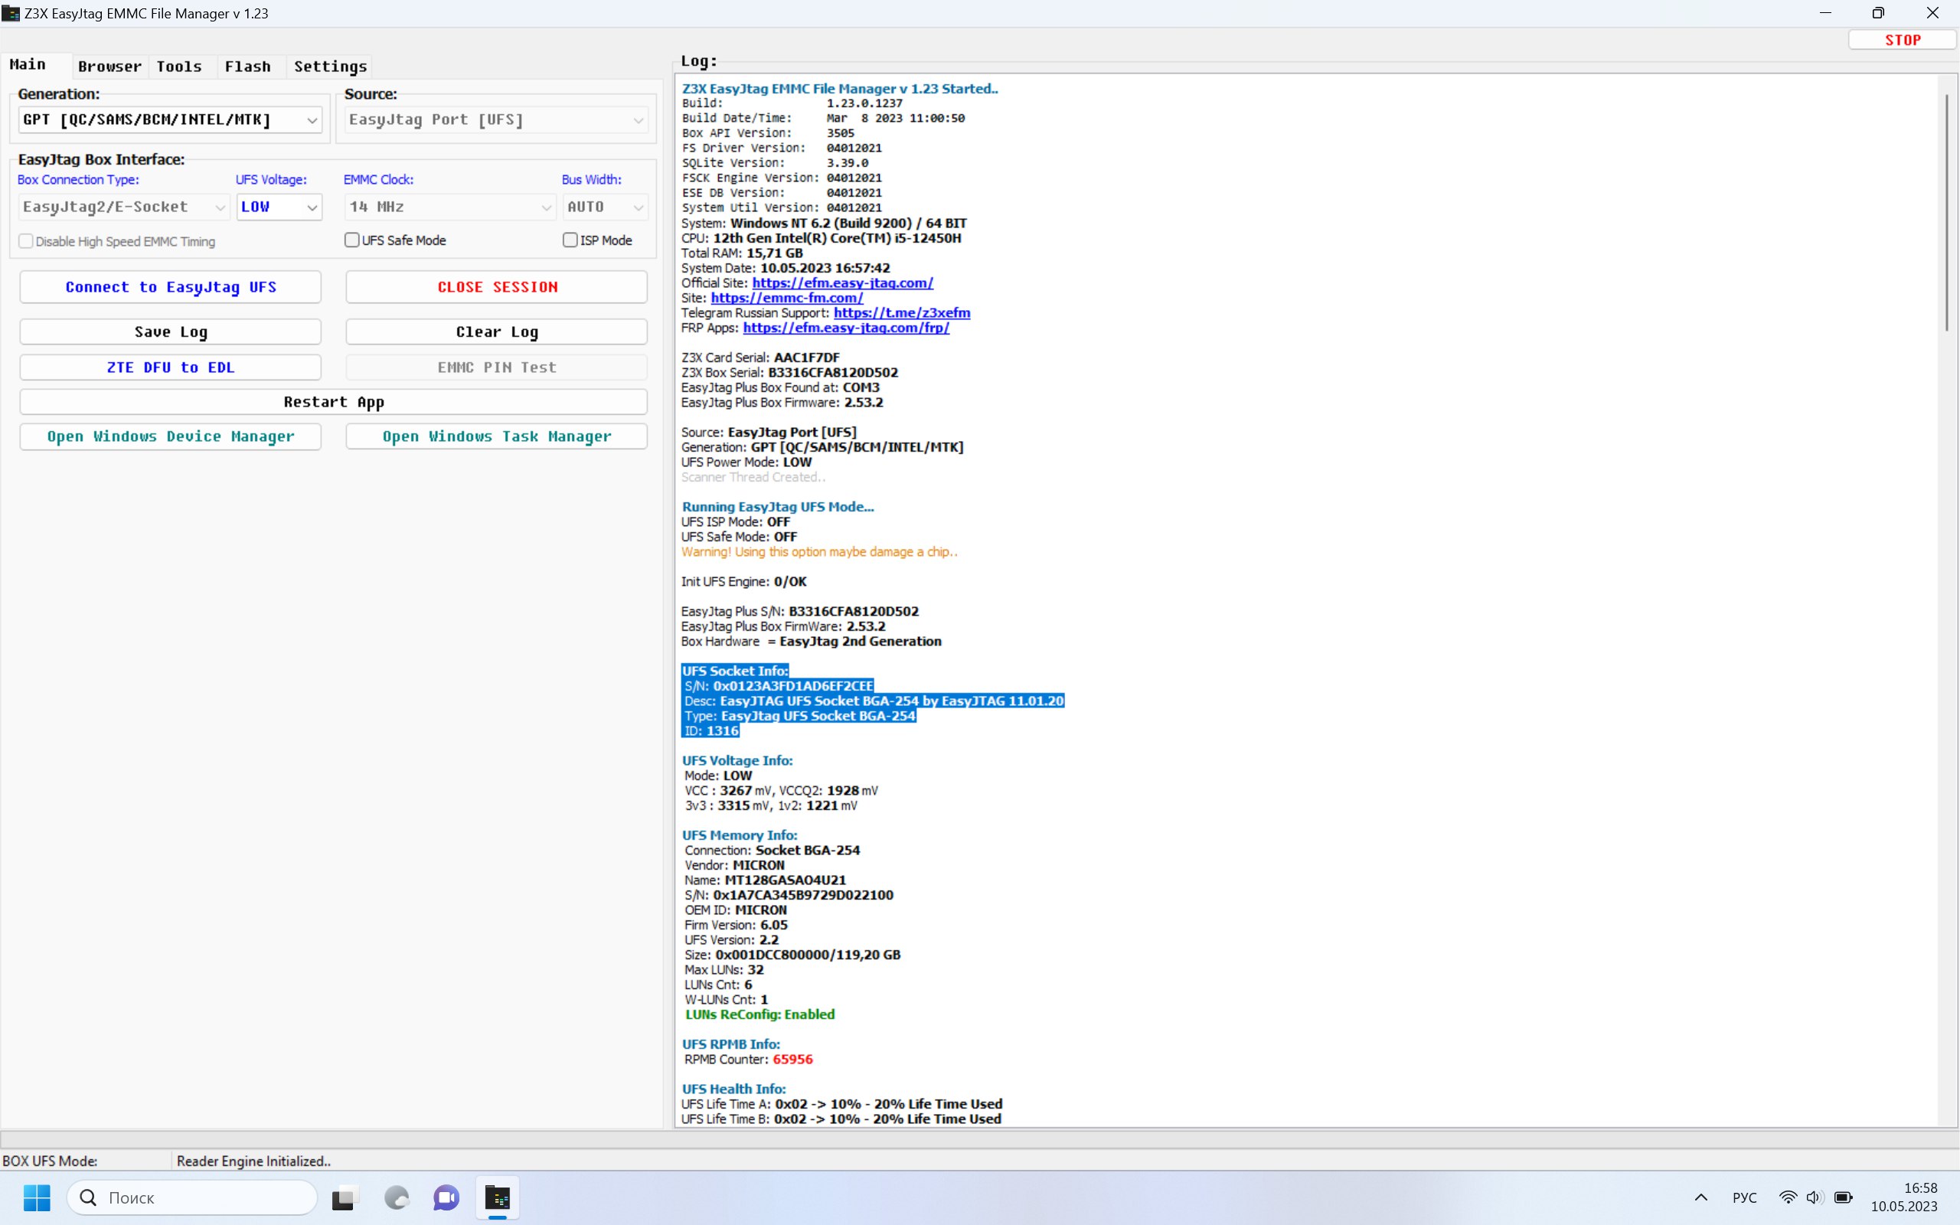Click the Name MT128GASAO4U21 log line
The width and height of the screenshot is (1960, 1225).
(765, 880)
